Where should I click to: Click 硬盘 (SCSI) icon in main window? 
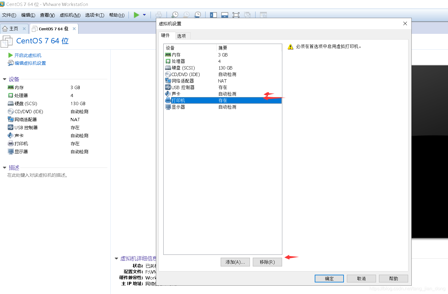[11, 103]
